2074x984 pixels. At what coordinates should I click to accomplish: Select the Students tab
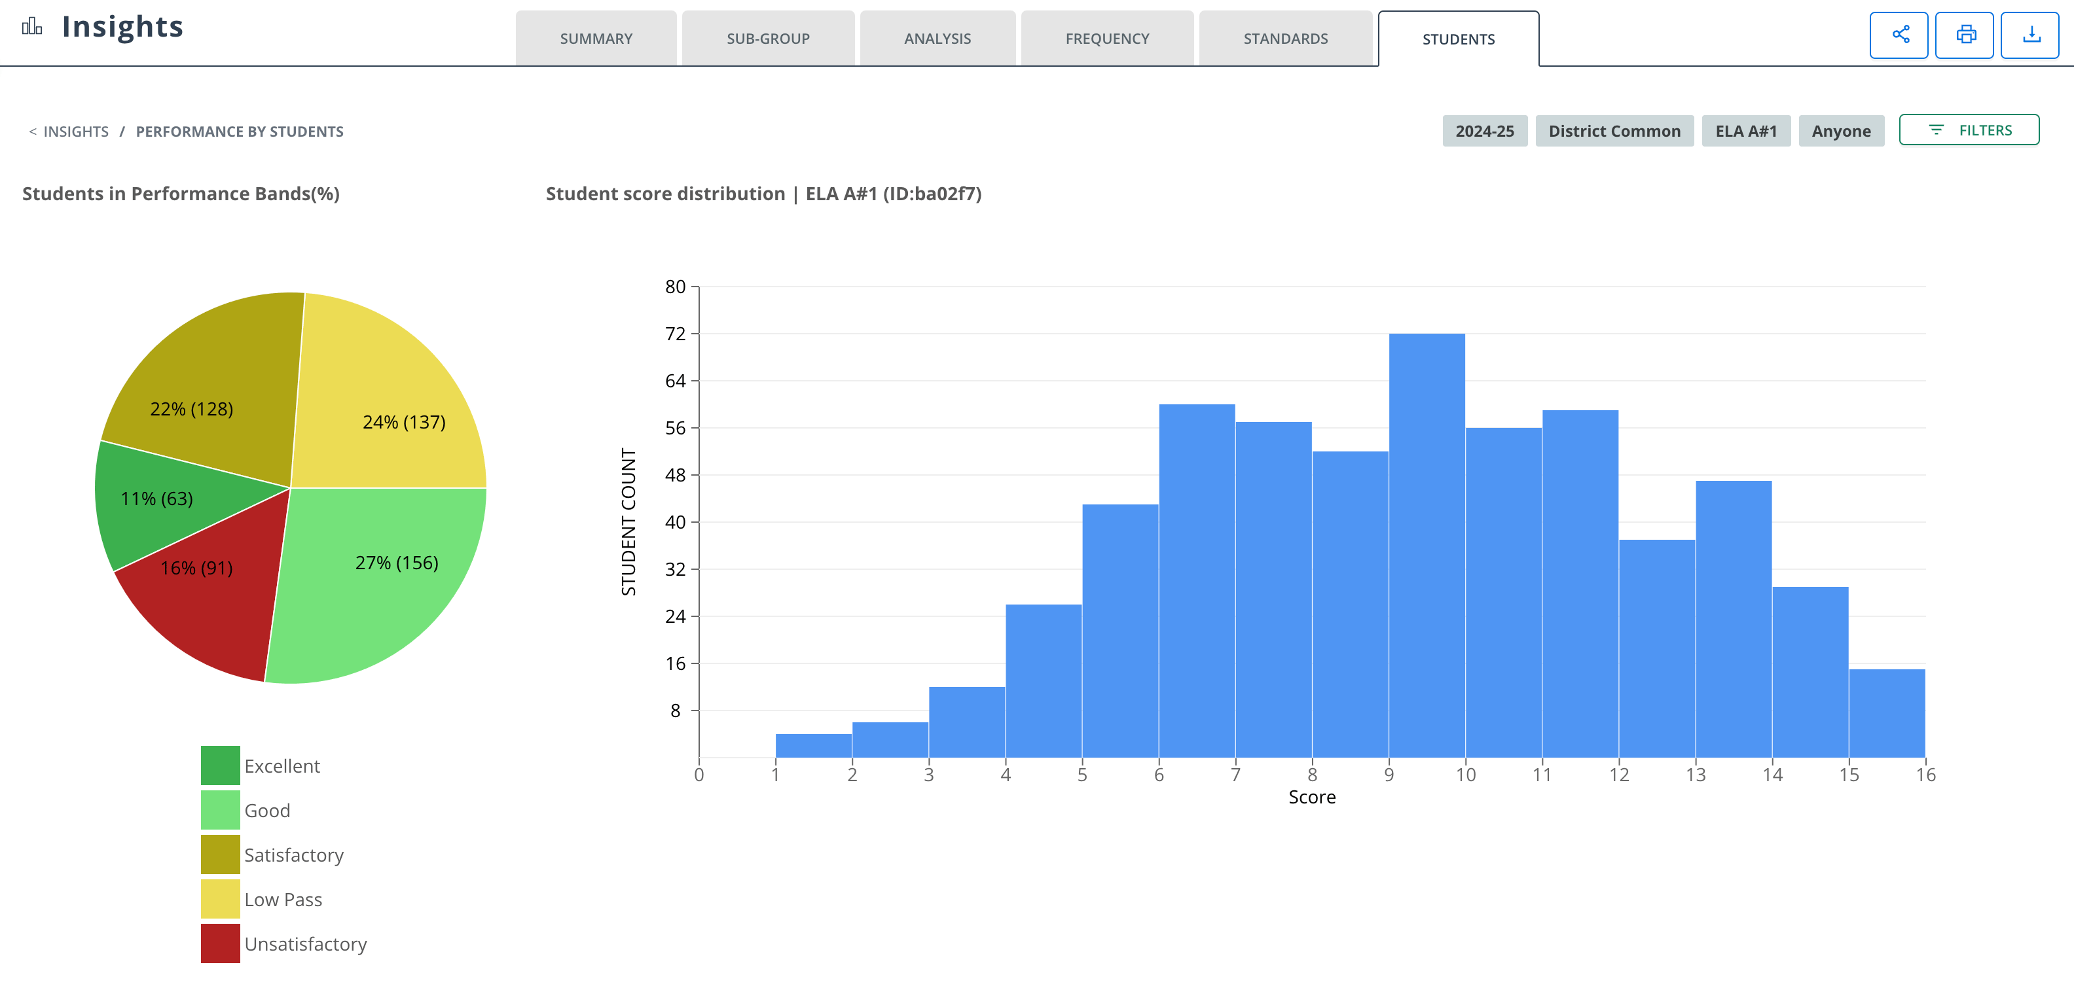[x=1458, y=39]
